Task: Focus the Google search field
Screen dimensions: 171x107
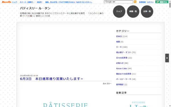Action: [x=119, y=2]
